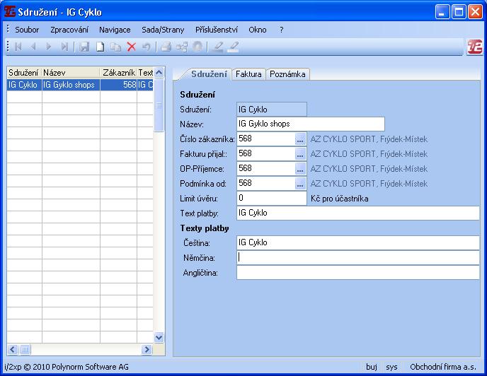This screenshot has height=376, width=487.
Task: Copy record toolbar icon
Action: (x=116, y=47)
